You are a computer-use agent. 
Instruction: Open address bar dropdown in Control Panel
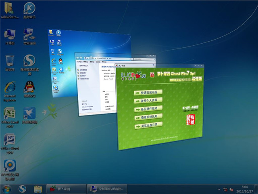coord(129,59)
